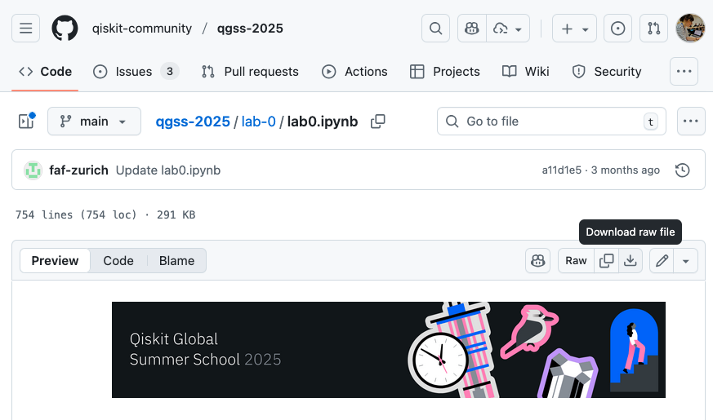This screenshot has width=713, height=420.
Task: Toggle the file tree side panel
Action: [26, 122]
